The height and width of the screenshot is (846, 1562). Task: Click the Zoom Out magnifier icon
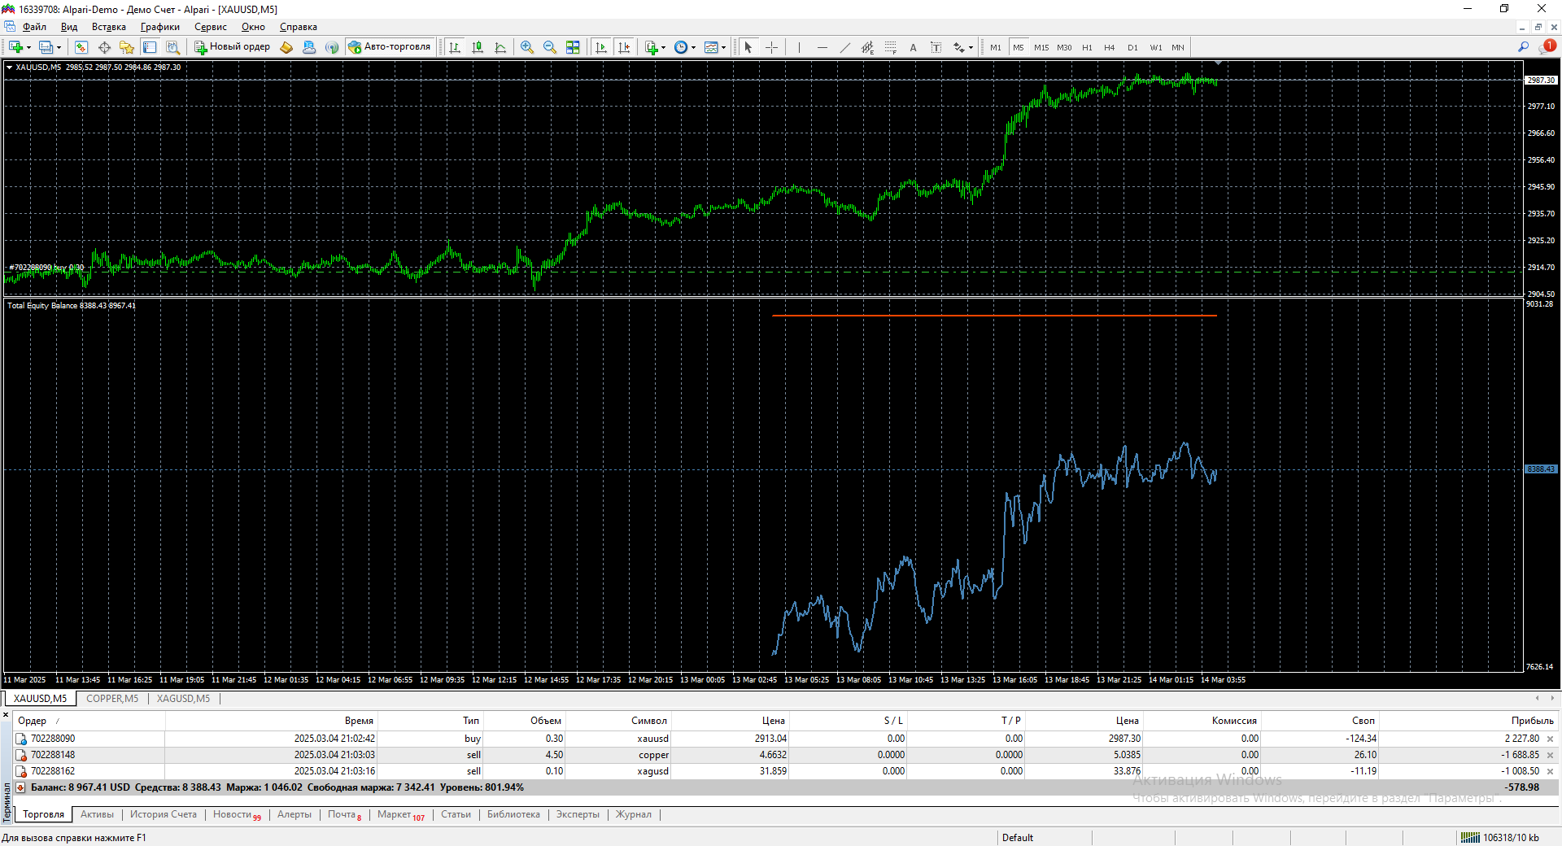550,47
